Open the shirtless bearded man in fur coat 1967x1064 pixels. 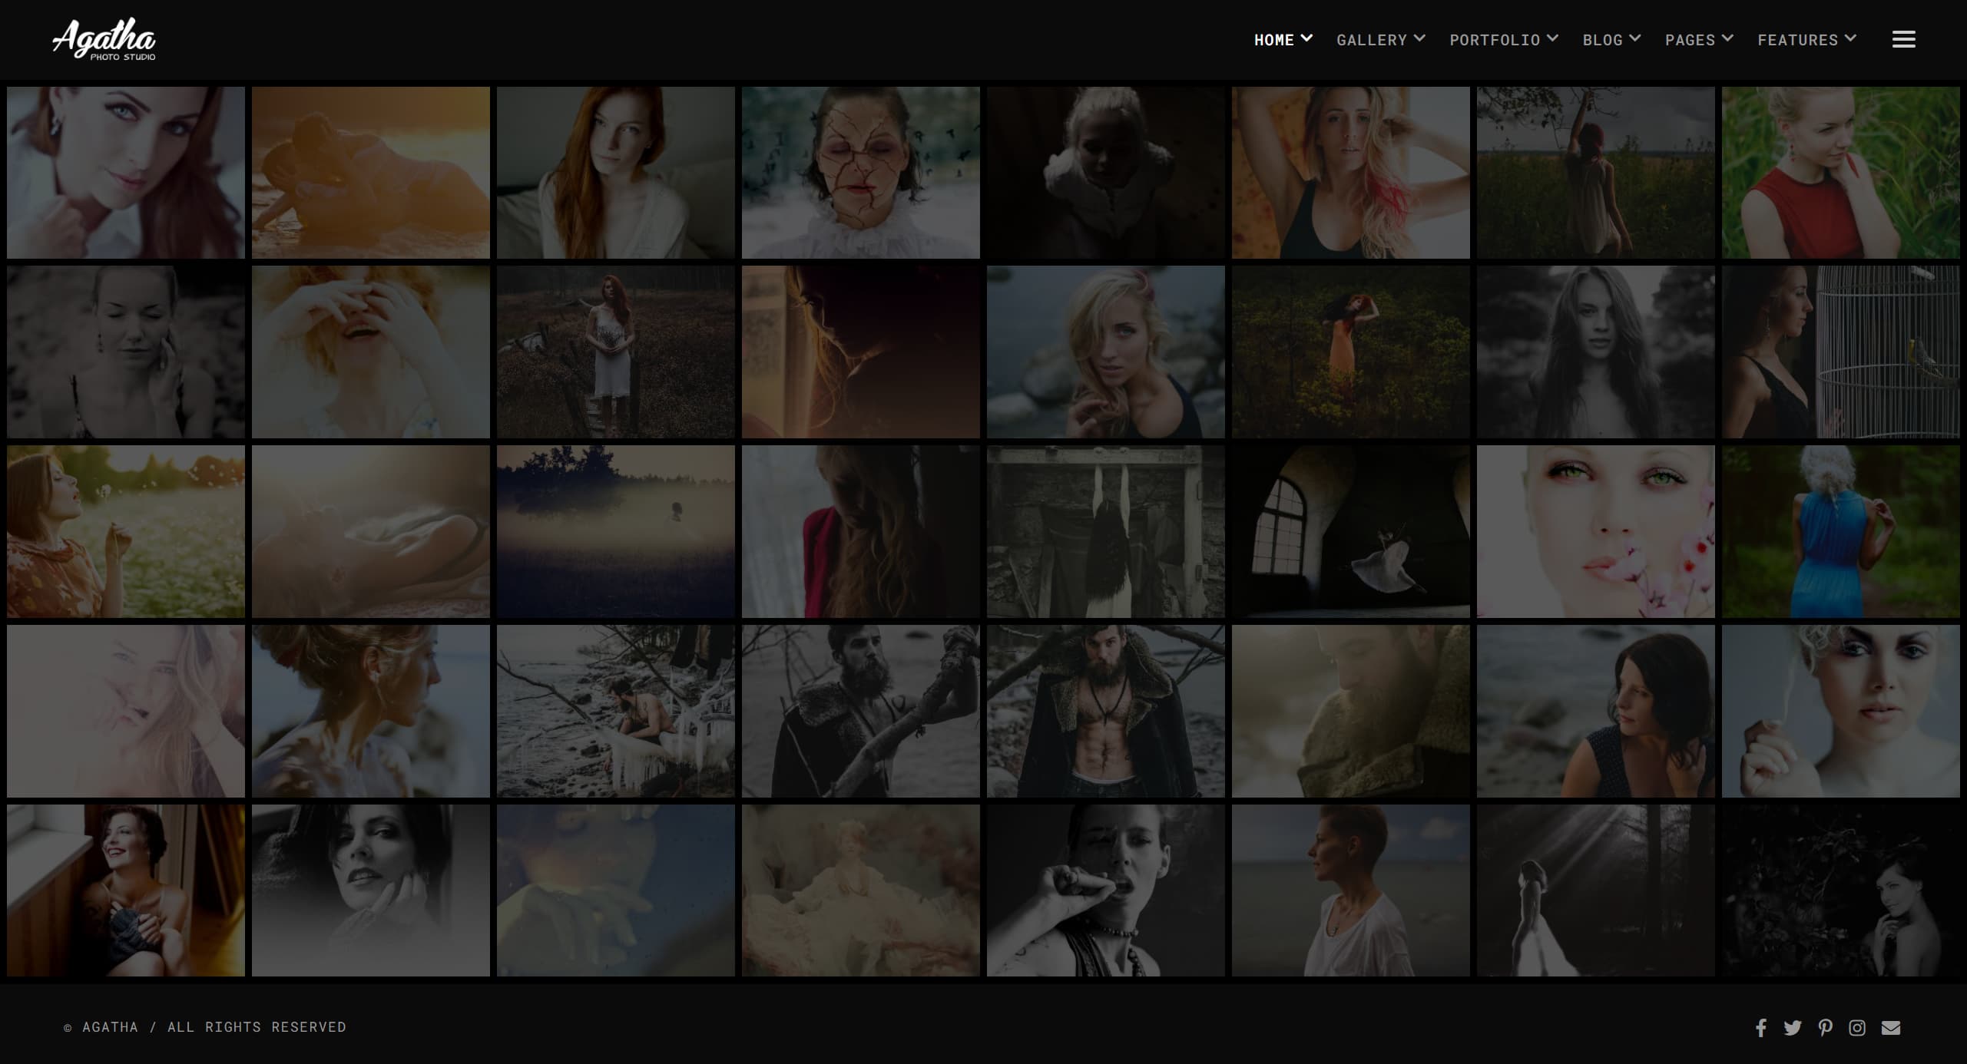[x=1106, y=712]
